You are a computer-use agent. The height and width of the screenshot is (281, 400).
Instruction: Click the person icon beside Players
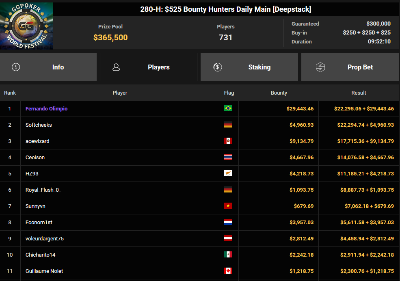[116, 67]
